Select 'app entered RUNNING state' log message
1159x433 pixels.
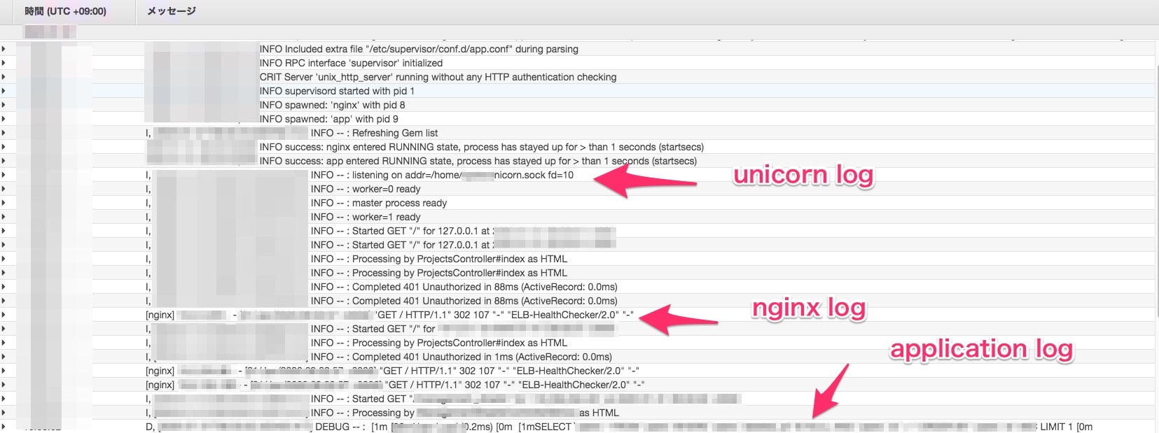(478, 161)
